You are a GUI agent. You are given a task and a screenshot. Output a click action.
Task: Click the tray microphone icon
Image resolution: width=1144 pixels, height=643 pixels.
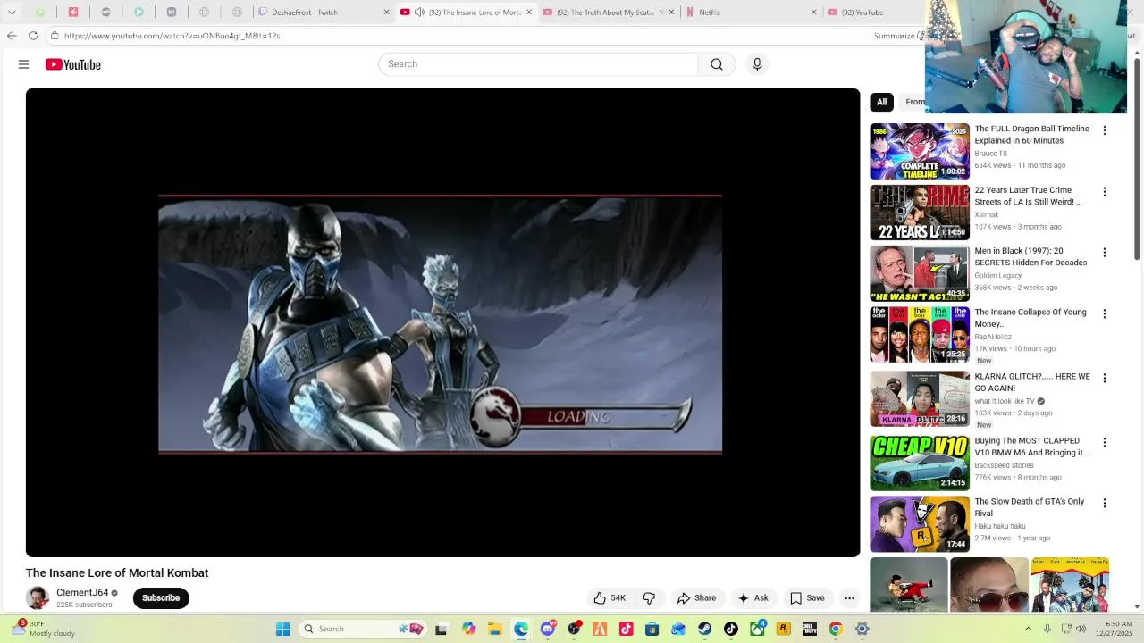pos(1047,629)
